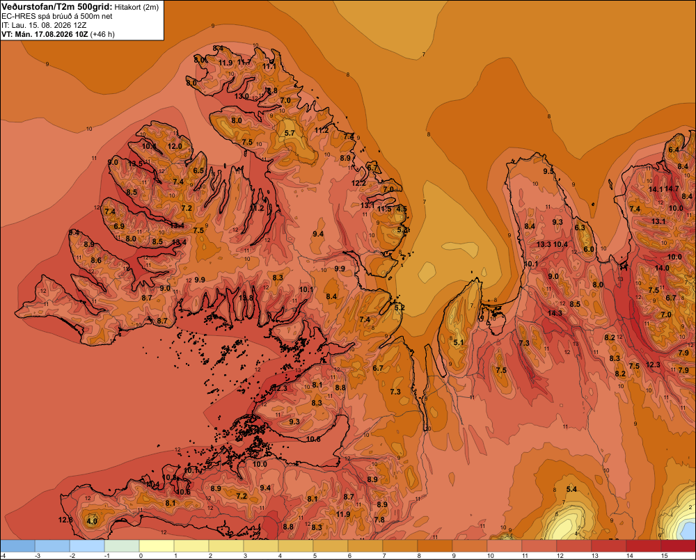Click the '12.0' temperature value on the map
Screen dimensions: 696x560
[175, 146]
